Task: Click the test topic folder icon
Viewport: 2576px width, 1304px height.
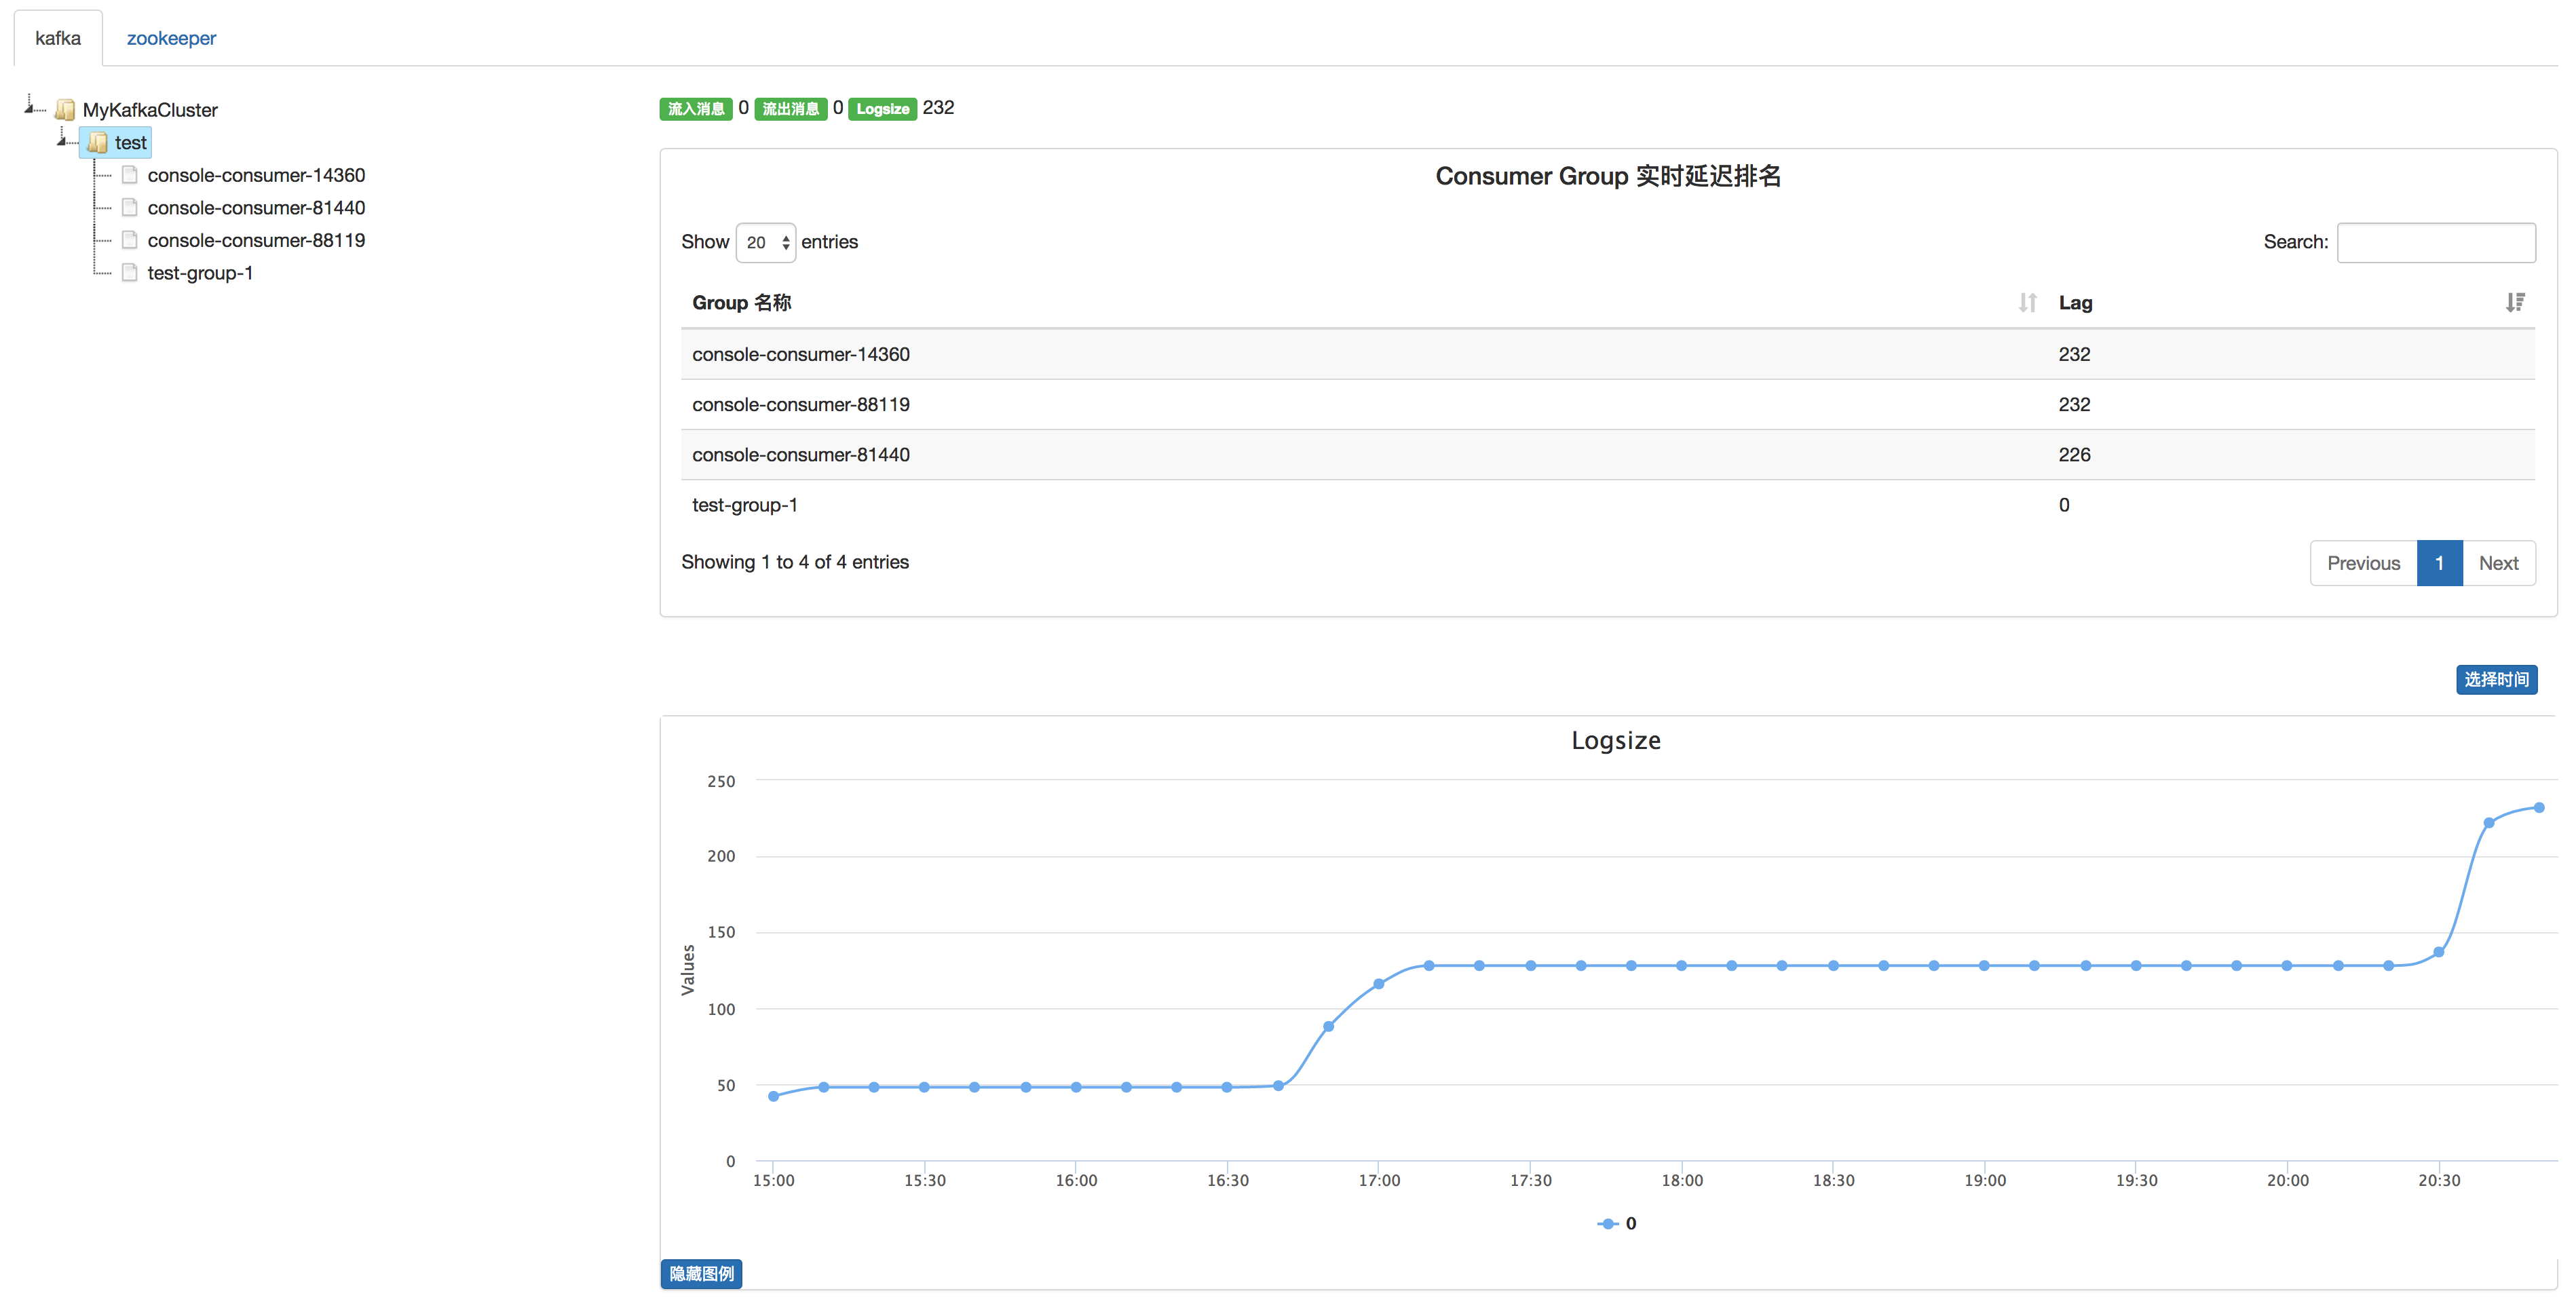Action: pyautogui.click(x=97, y=142)
